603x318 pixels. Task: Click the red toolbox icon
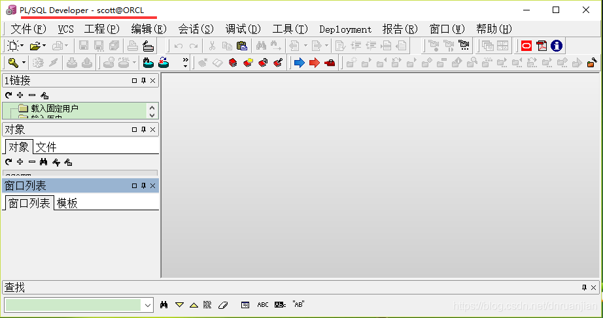pyautogui.click(x=330, y=63)
